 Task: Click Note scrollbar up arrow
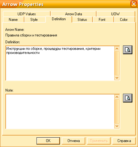117,97
